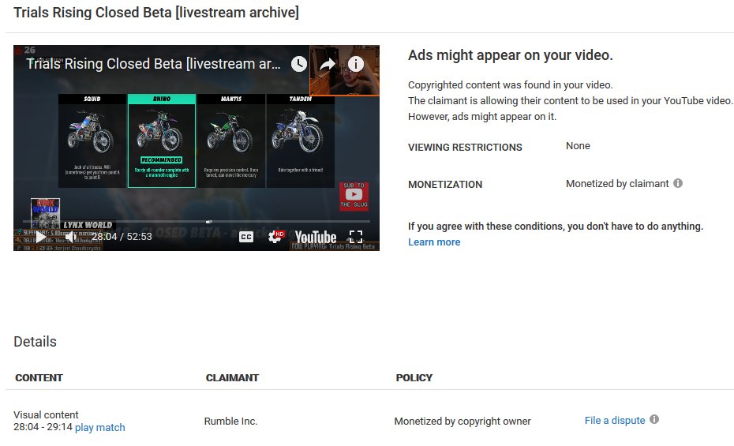Viewport: 734px width, 446px height.
Task: Click the Ads might appear on your video heading
Action: pyautogui.click(x=510, y=55)
